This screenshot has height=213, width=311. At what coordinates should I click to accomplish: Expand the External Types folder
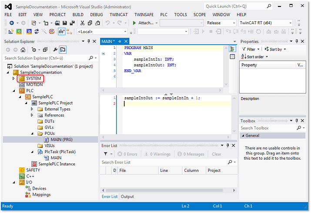click(32, 109)
